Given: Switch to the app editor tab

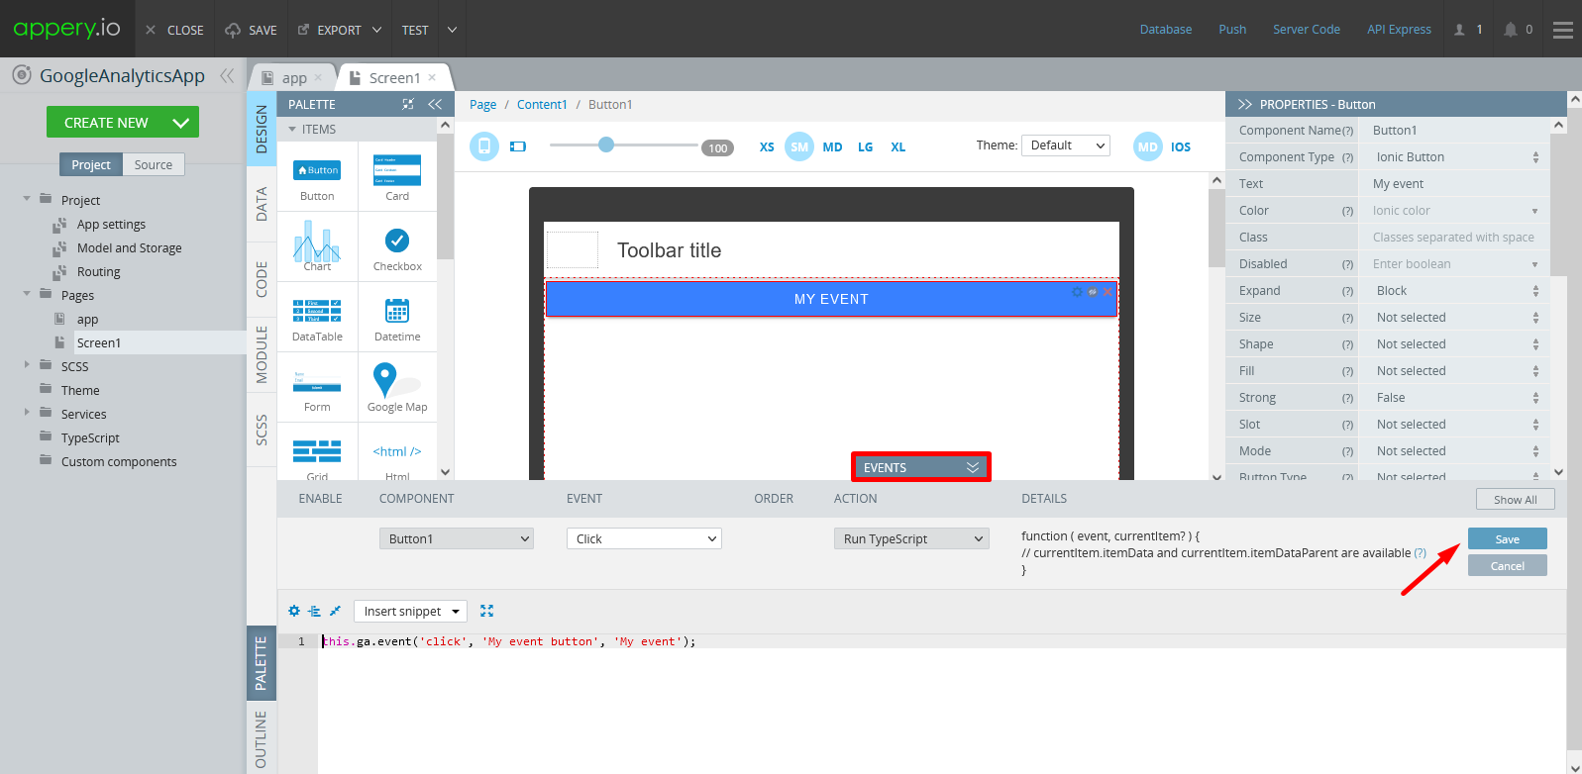Looking at the screenshot, I should point(292,77).
